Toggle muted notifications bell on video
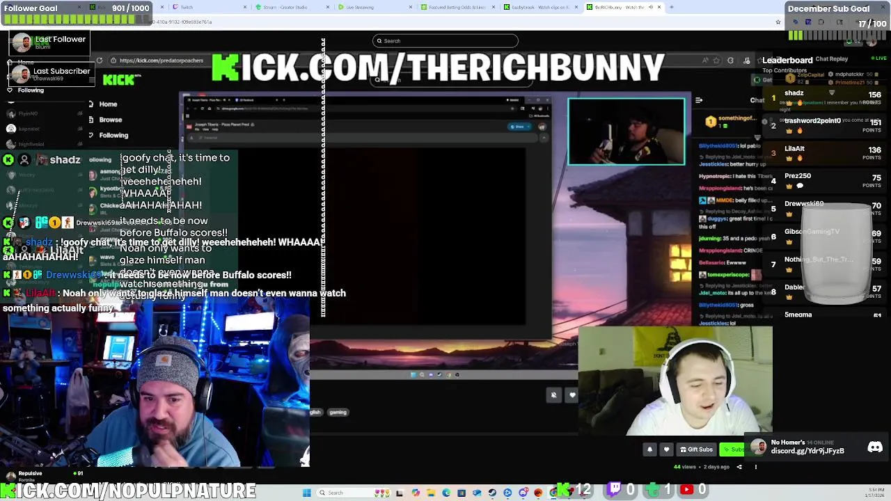The height and width of the screenshot is (501, 891). coord(553,395)
